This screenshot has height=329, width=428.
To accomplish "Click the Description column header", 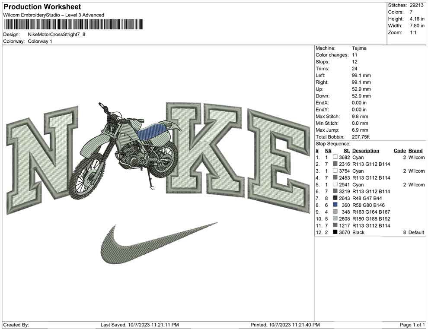I will (366, 150).
